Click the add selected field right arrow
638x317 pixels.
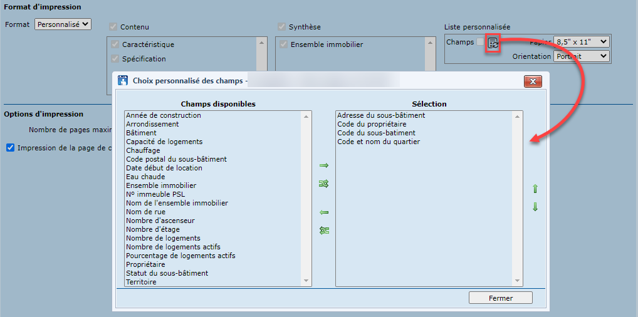click(324, 165)
